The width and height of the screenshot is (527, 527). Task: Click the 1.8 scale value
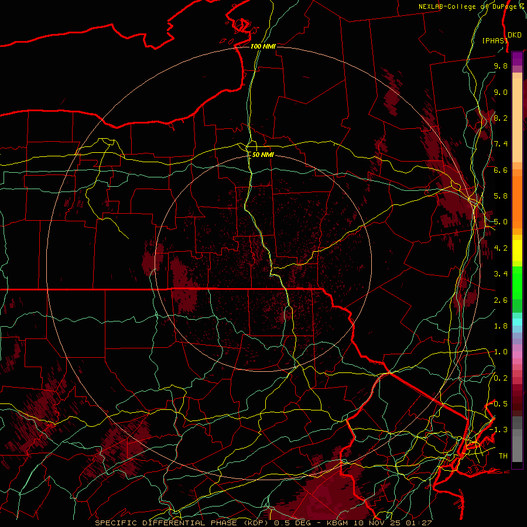pyautogui.click(x=501, y=326)
